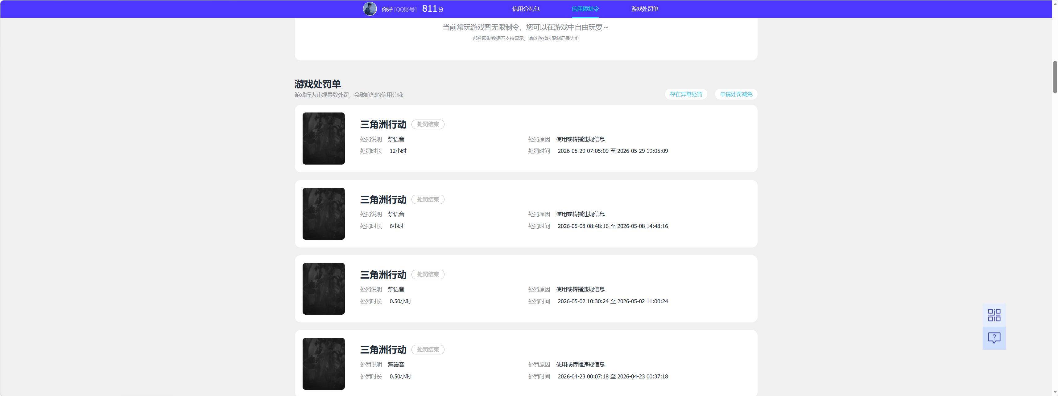Click time range 2026-05-02 10:30:24 至 11:00:24
1058x396 pixels.
[613, 301]
